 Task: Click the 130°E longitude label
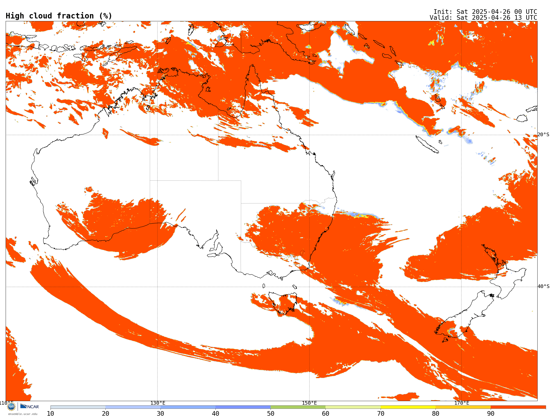158,403
